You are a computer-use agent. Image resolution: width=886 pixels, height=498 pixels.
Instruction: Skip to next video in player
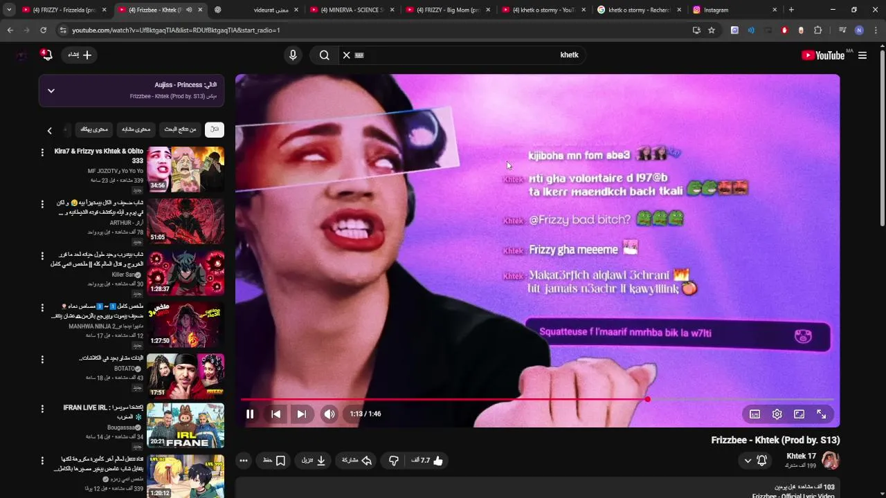[x=301, y=414]
